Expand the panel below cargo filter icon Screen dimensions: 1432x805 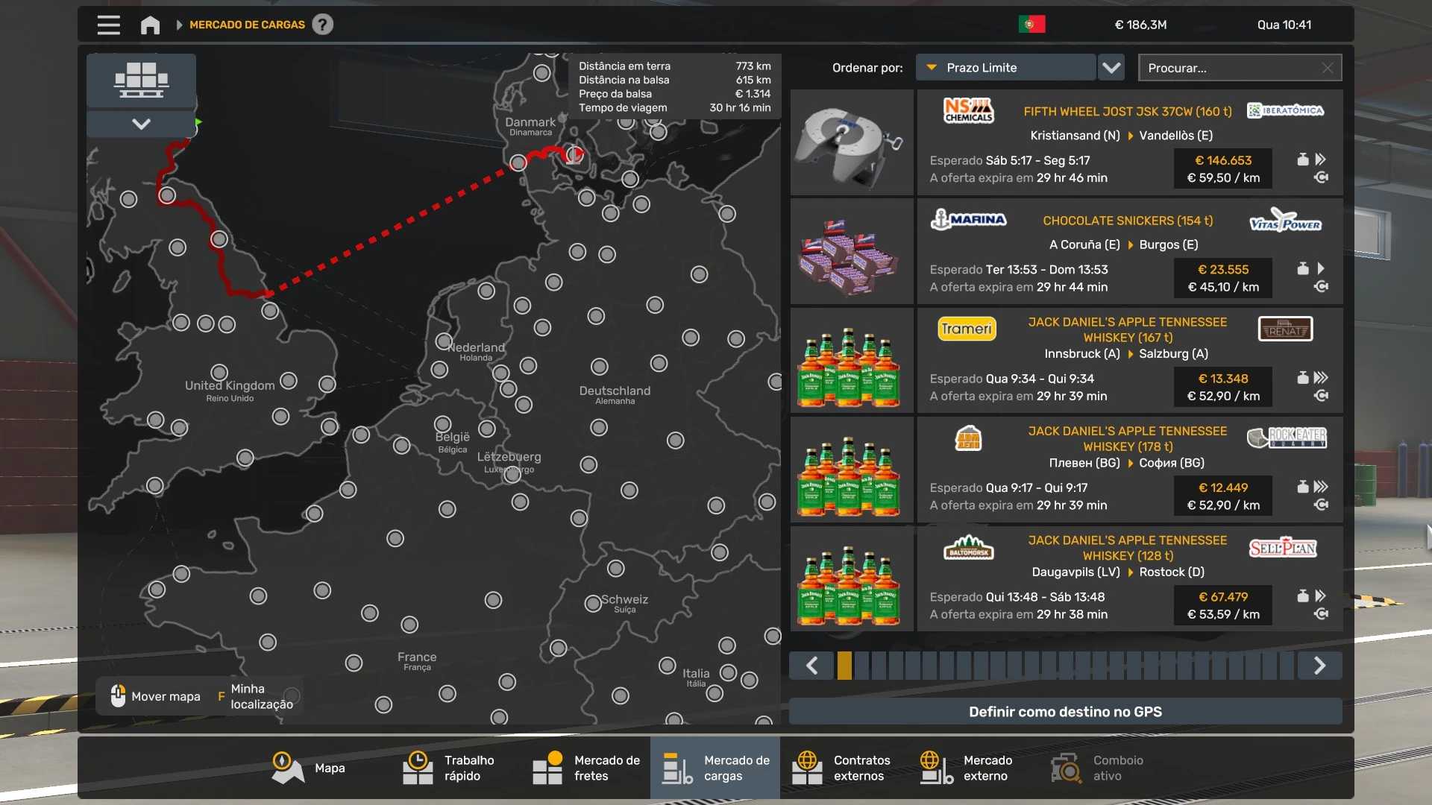pos(141,124)
